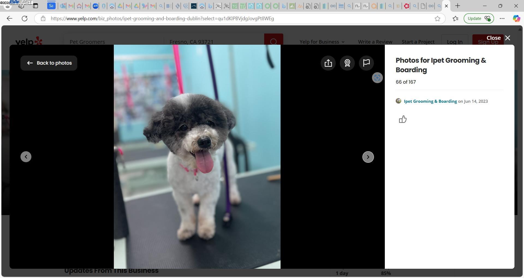Screen dimensions: 524x278
Task: Restore down the browser window
Action: coord(500,6)
